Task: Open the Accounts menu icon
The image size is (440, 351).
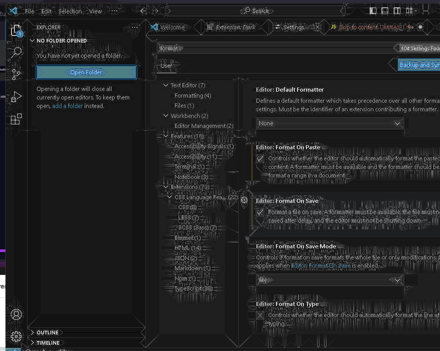Action: [16, 314]
